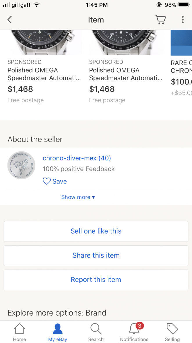
Task: Open second sponsored Omega Speedmaster image
Action: click(126, 42)
